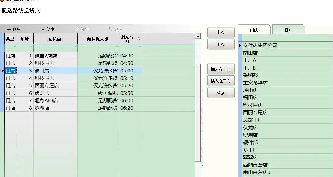333x177 pixels.
Task: Select 福田店 in the right store list
Action: click(288, 98)
